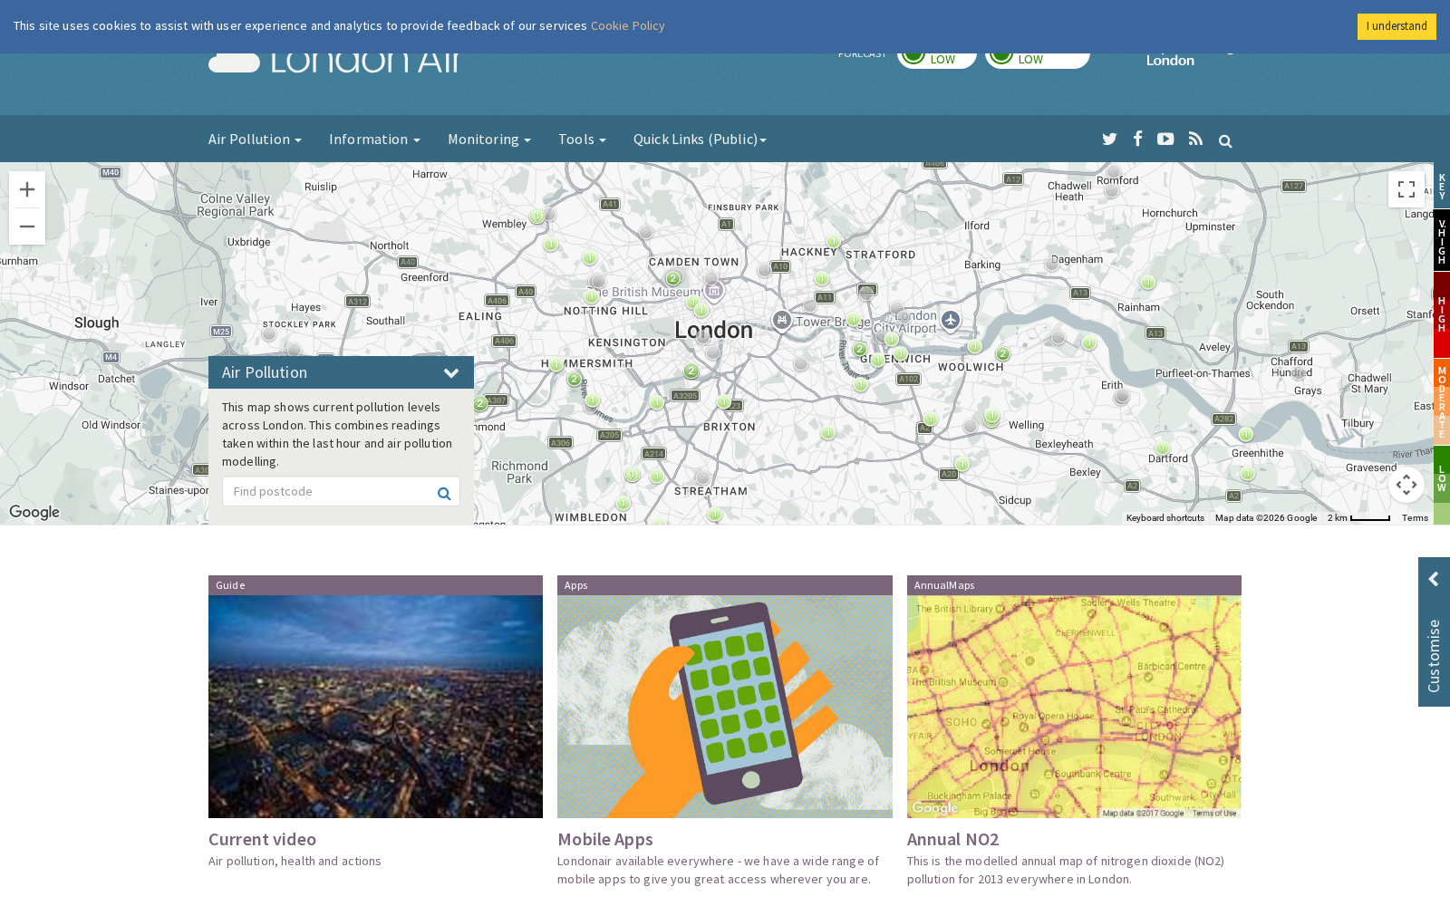This screenshot has width=1450, height=906.
Task: Expand the Air Pollution menu
Action: click(255, 139)
